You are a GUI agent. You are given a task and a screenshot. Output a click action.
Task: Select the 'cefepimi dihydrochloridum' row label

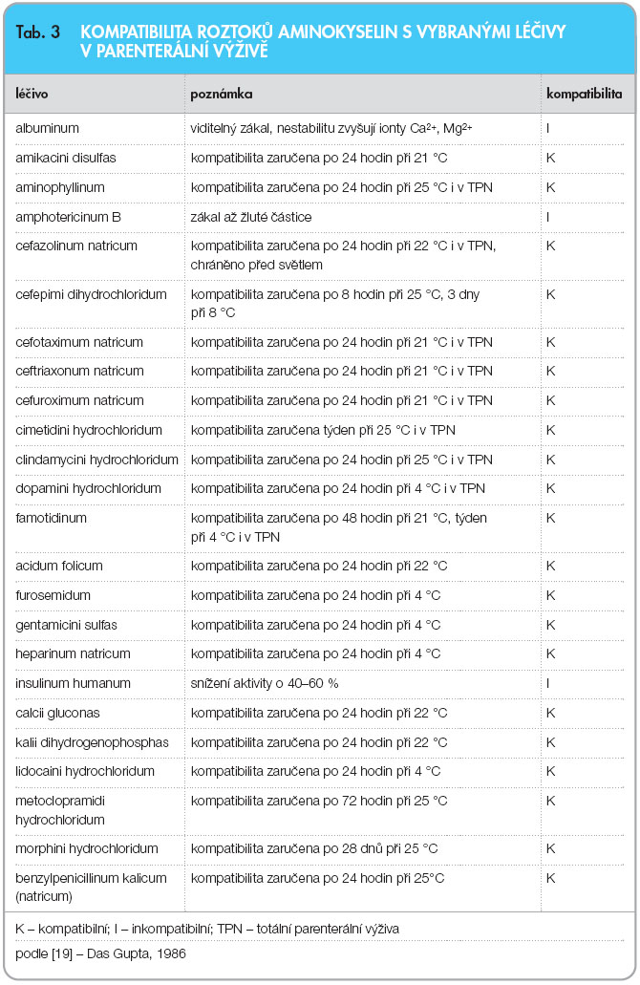coord(91,294)
